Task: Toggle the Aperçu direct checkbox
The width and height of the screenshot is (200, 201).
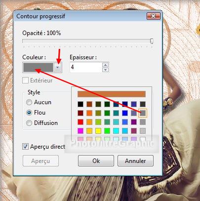Action: (x=25, y=147)
